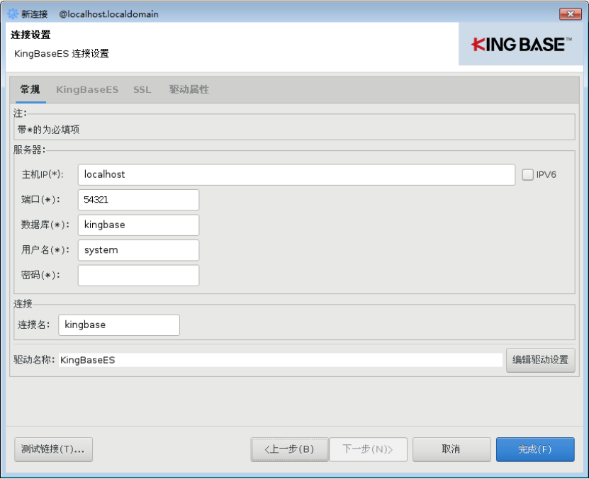The width and height of the screenshot is (589, 479).
Task: Click the 连接名 field
Action: [119, 325]
